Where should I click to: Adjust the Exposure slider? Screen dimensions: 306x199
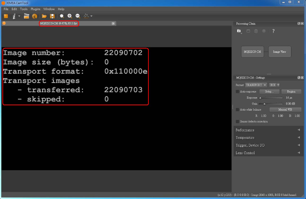[x=271, y=98]
